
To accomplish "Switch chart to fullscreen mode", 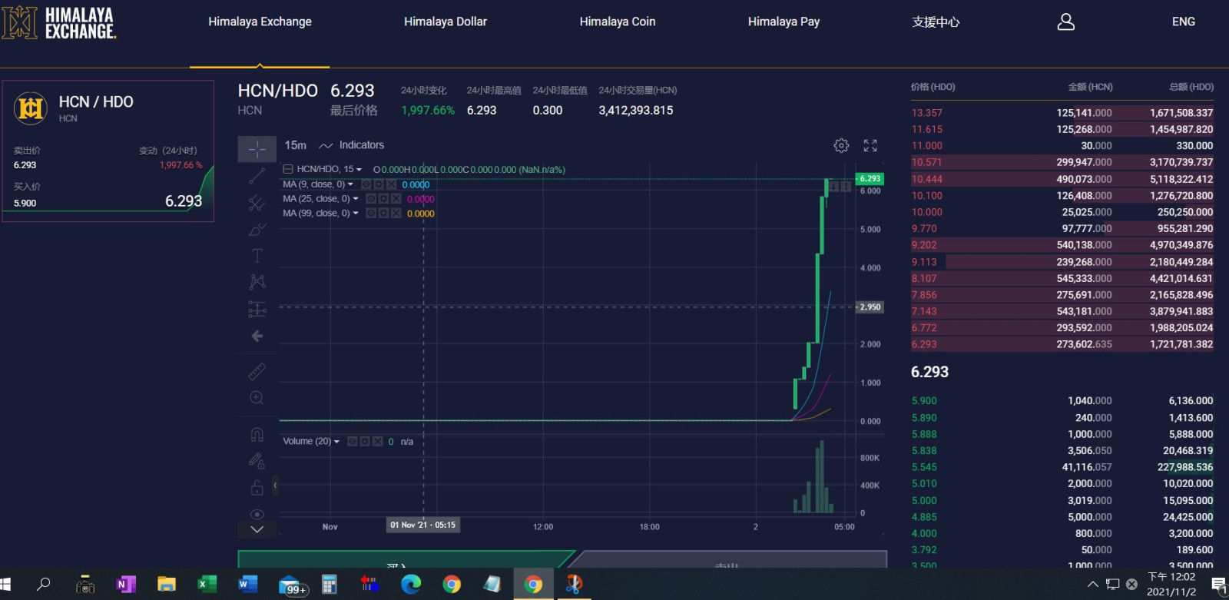I will tap(870, 145).
